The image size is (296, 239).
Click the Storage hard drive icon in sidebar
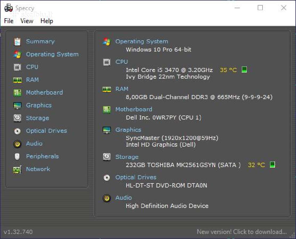[17, 118]
